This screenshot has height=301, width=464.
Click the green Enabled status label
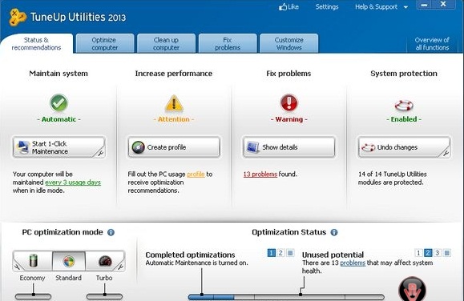[404, 119]
